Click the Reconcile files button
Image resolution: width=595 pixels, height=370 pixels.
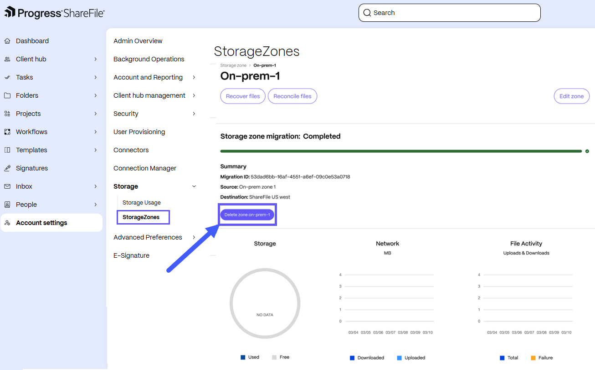[292, 96]
